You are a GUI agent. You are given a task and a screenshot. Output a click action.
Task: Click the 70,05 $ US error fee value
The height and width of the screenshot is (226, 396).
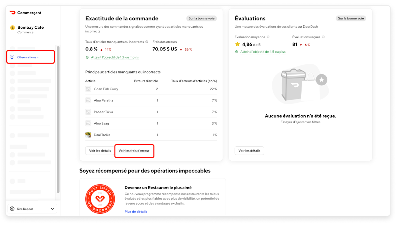pyautogui.click(x=165, y=49)
